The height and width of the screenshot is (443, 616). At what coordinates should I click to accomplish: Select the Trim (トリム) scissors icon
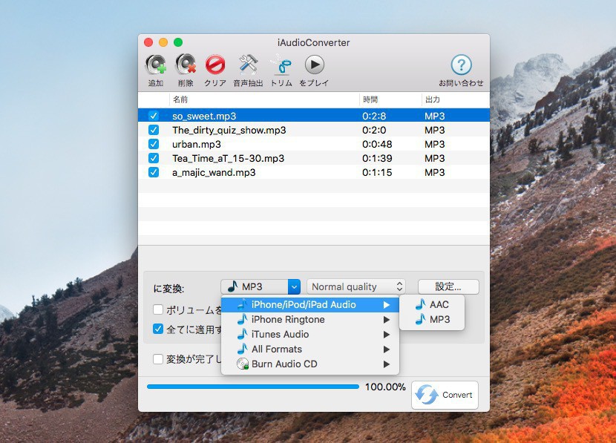[281, 65]
